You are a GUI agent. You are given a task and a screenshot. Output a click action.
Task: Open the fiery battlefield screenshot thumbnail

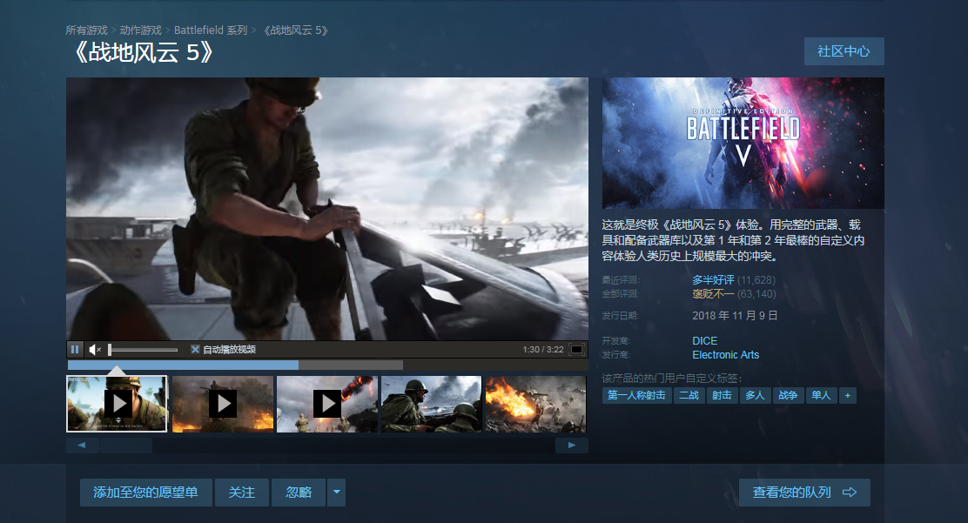coord(536,404)
